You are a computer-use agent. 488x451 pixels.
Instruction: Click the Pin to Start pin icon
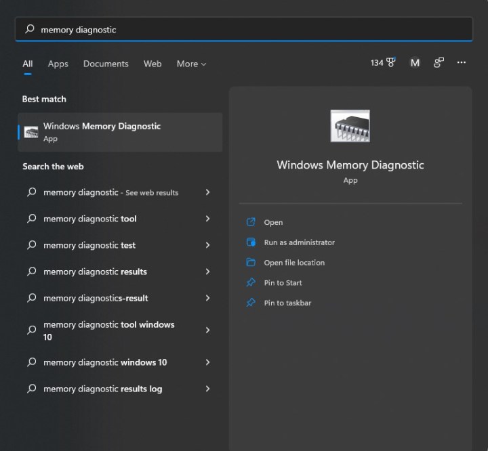click(251, 283)
